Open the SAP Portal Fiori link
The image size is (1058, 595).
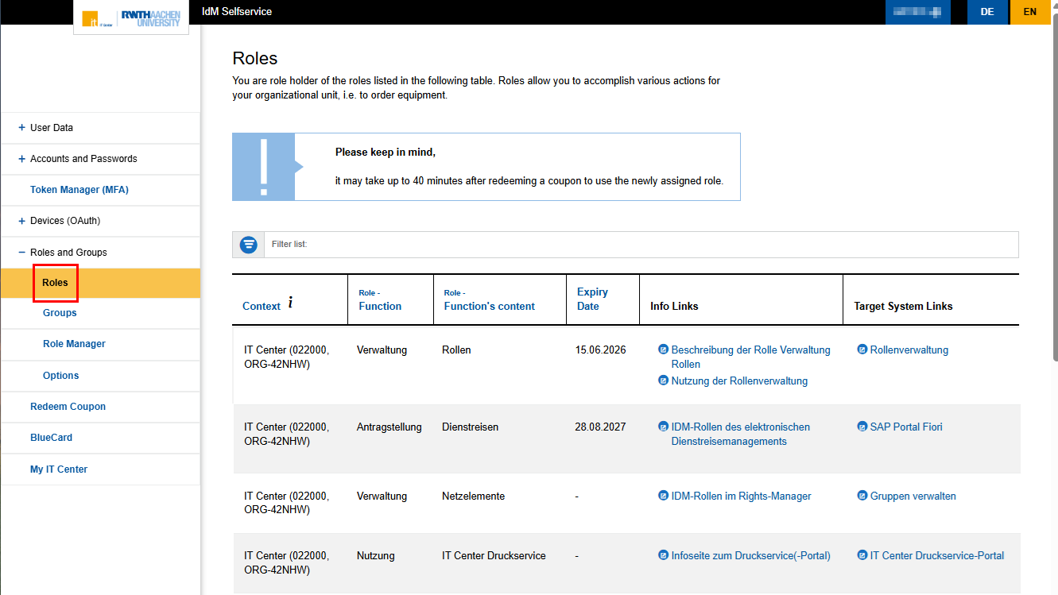906,427
